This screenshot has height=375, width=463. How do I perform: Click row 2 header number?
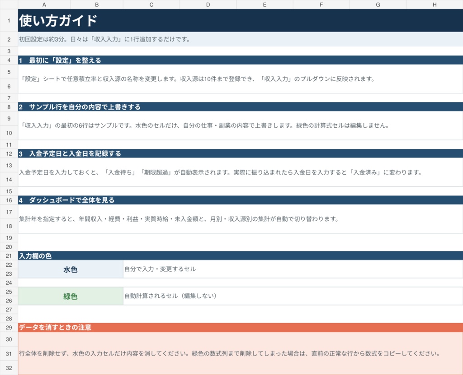[x=9, y=39]
